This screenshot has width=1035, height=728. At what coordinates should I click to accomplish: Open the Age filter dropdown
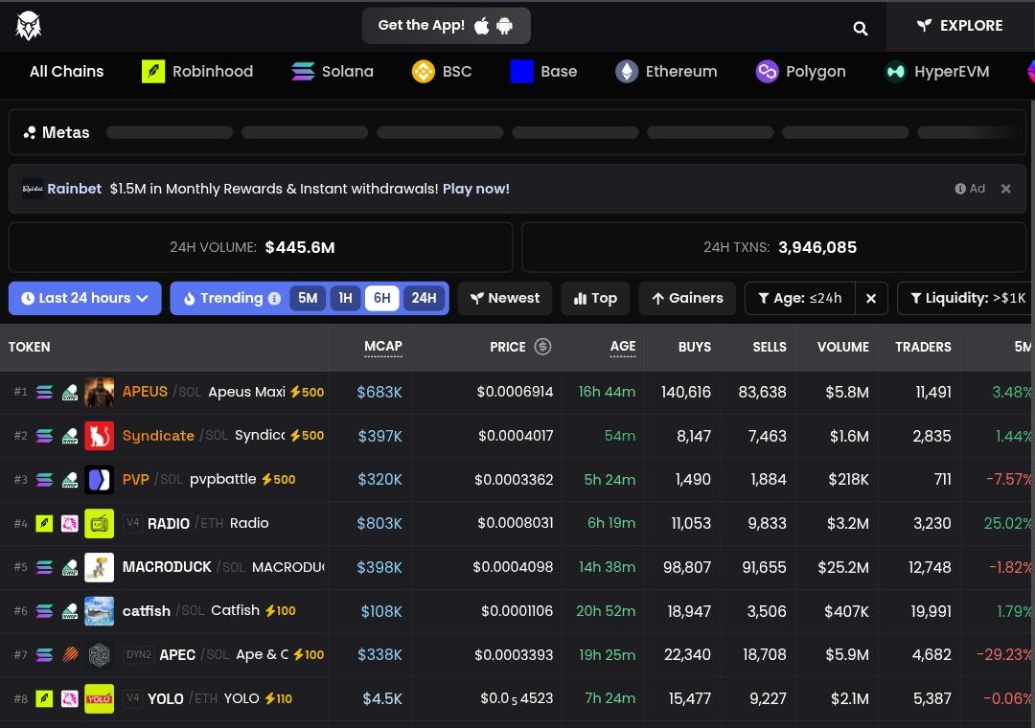800,298
